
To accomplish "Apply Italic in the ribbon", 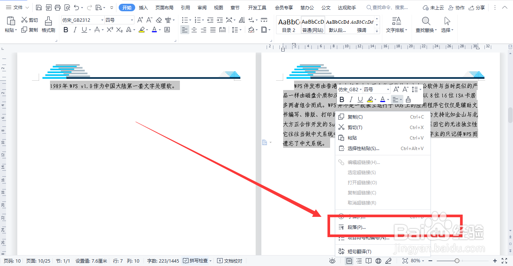I will (x=75, y=30).
